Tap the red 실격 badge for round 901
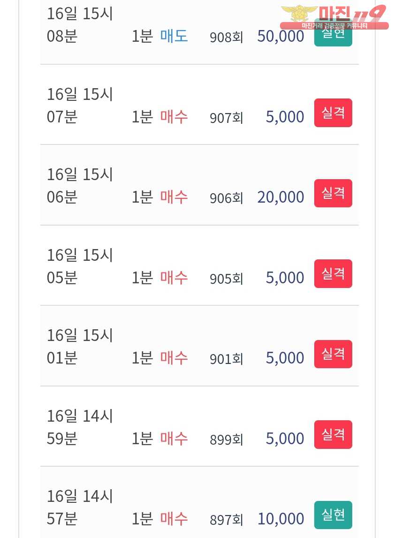Viewport: 394px width, 538px height. 333,354
